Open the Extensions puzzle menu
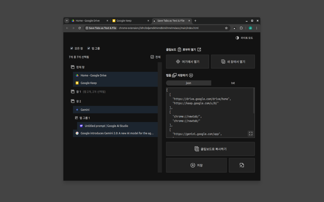 (241, 28)
